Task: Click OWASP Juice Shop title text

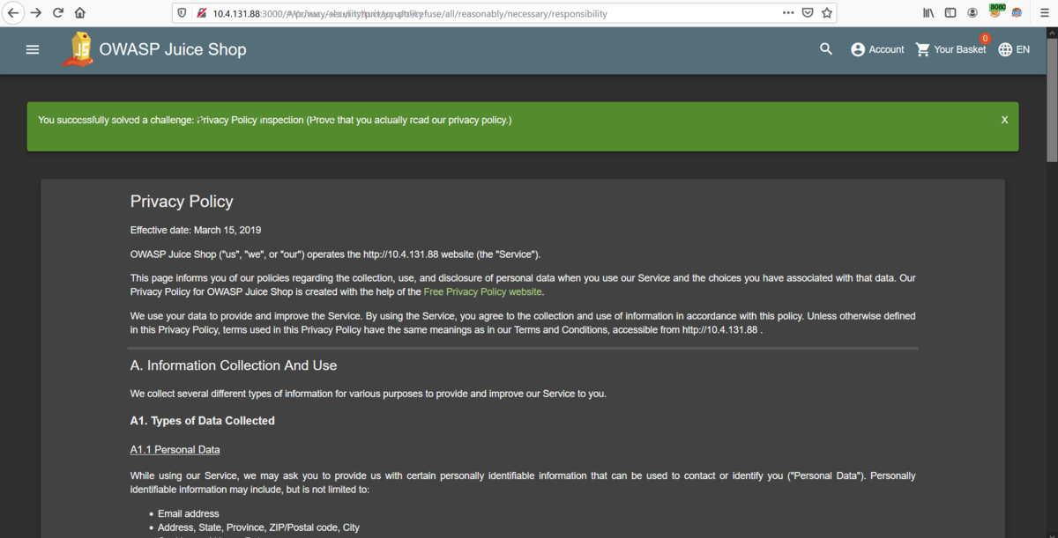Action: tap(173, 49)
